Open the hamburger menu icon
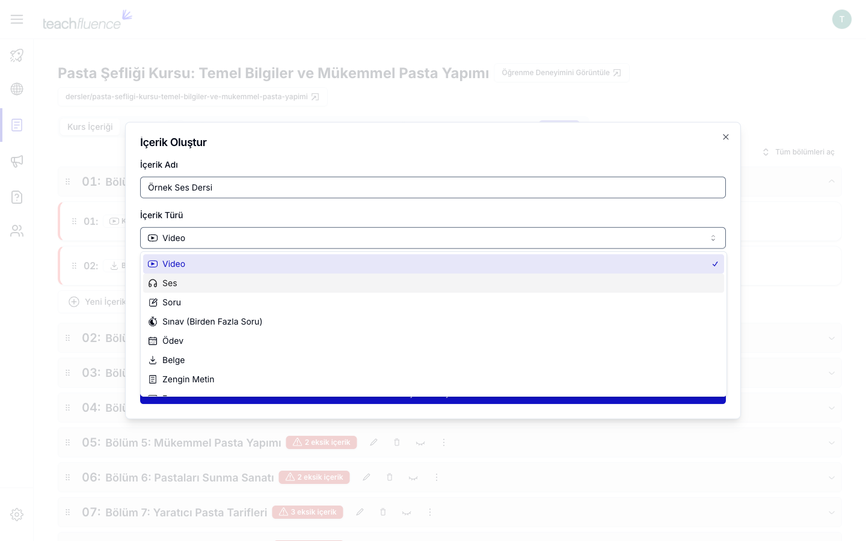866x541 pixels. pos(17,19)
